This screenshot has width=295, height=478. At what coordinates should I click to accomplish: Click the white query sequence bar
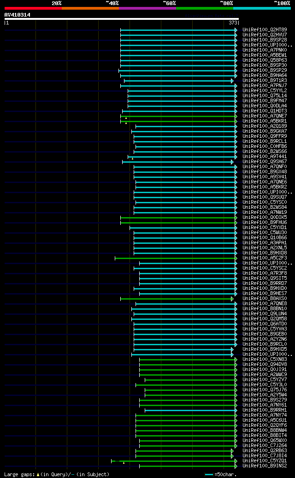122,19
